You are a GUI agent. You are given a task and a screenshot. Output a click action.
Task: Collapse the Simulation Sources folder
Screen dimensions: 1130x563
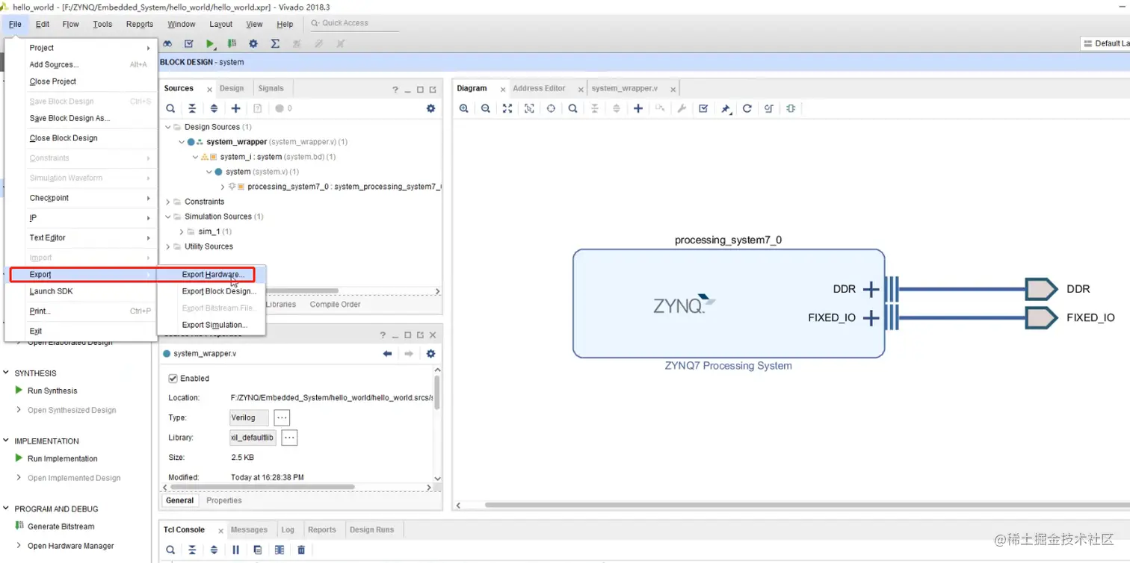(168, 217)
